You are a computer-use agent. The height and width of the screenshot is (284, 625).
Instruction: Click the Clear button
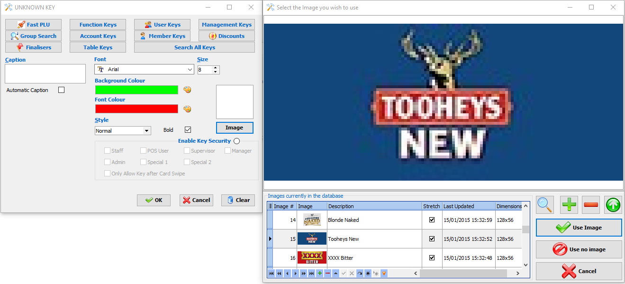pyautogui.click(x=238, y=200)
